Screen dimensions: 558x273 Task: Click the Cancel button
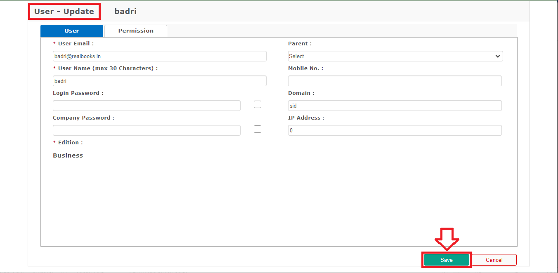point(494,260)
